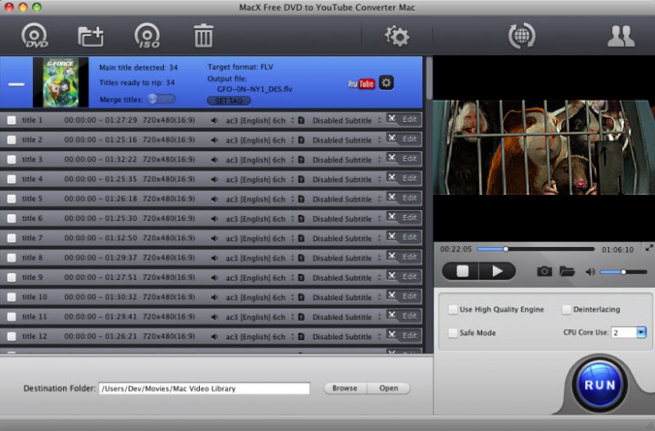This screenshot has width=655, height=431.
Task: Enable Use High Quality Engine checkbox
Action: click(453, 310)
